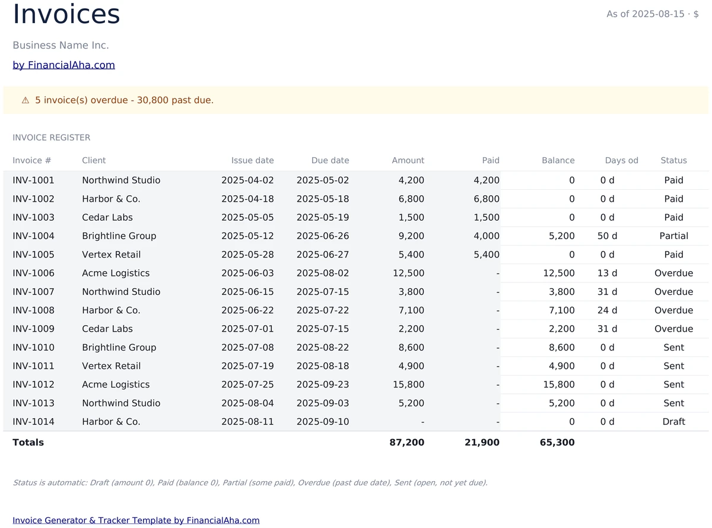Click the Invoice # column header
The height and width of the screenshot is (528, 712).
[32, 160]
